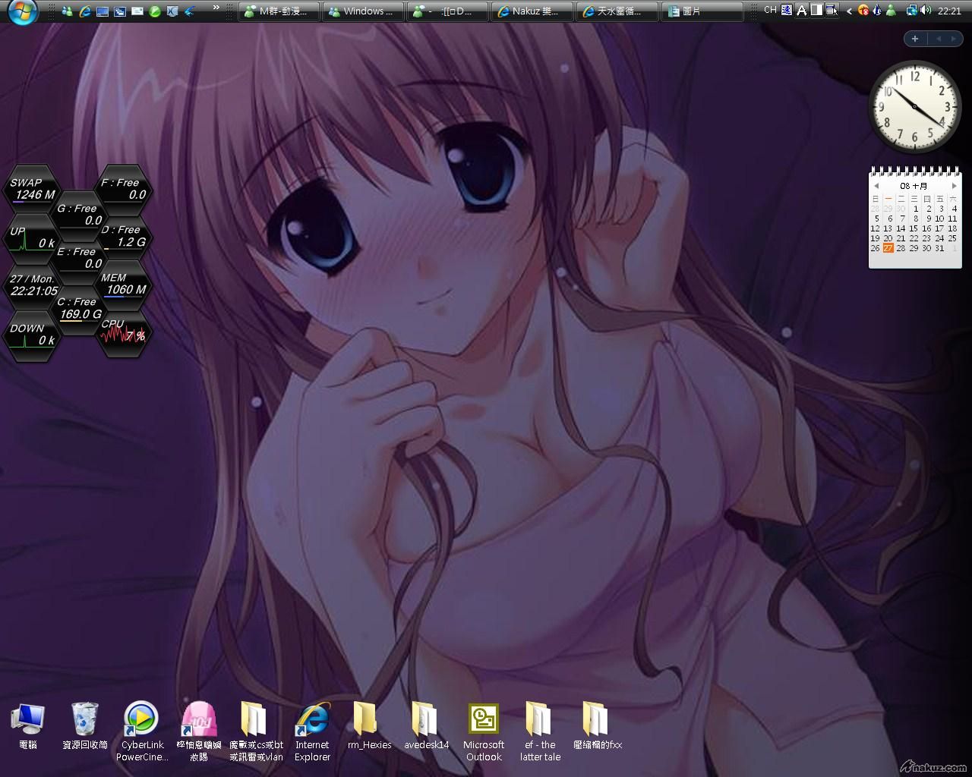Click Show Desktop icon in Quick Launch
This screenshot has height=777, width=972.
(103, 11)
